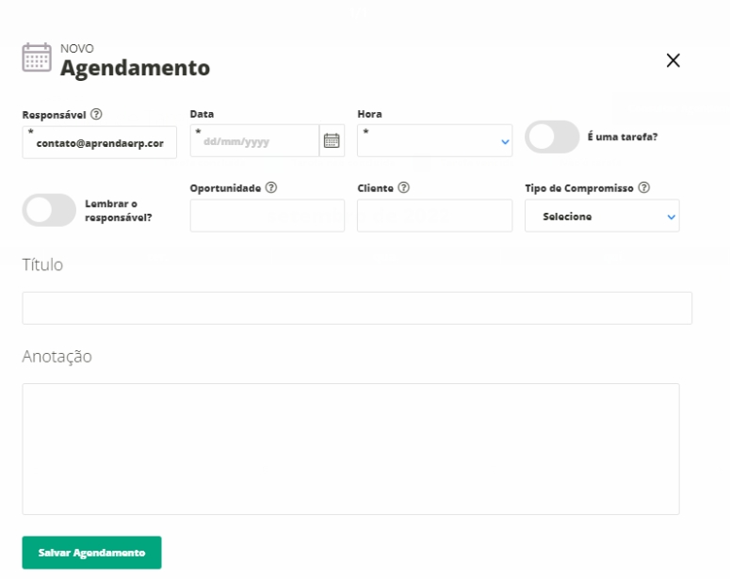Screen dimensions: 730x579
Task: Toggle the 'É uma tarefa?' switch
Action: 552,137
